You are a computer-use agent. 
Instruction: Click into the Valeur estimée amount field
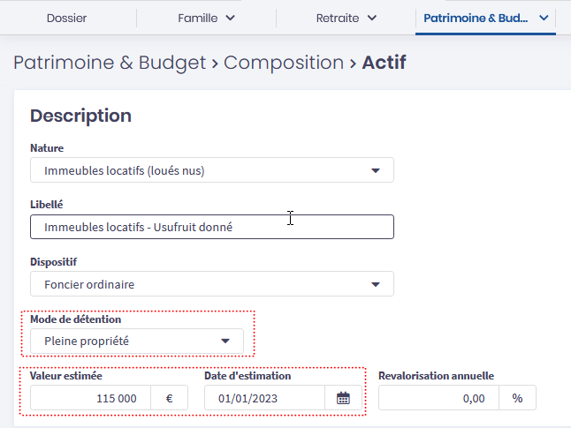[x=91, y=398]
